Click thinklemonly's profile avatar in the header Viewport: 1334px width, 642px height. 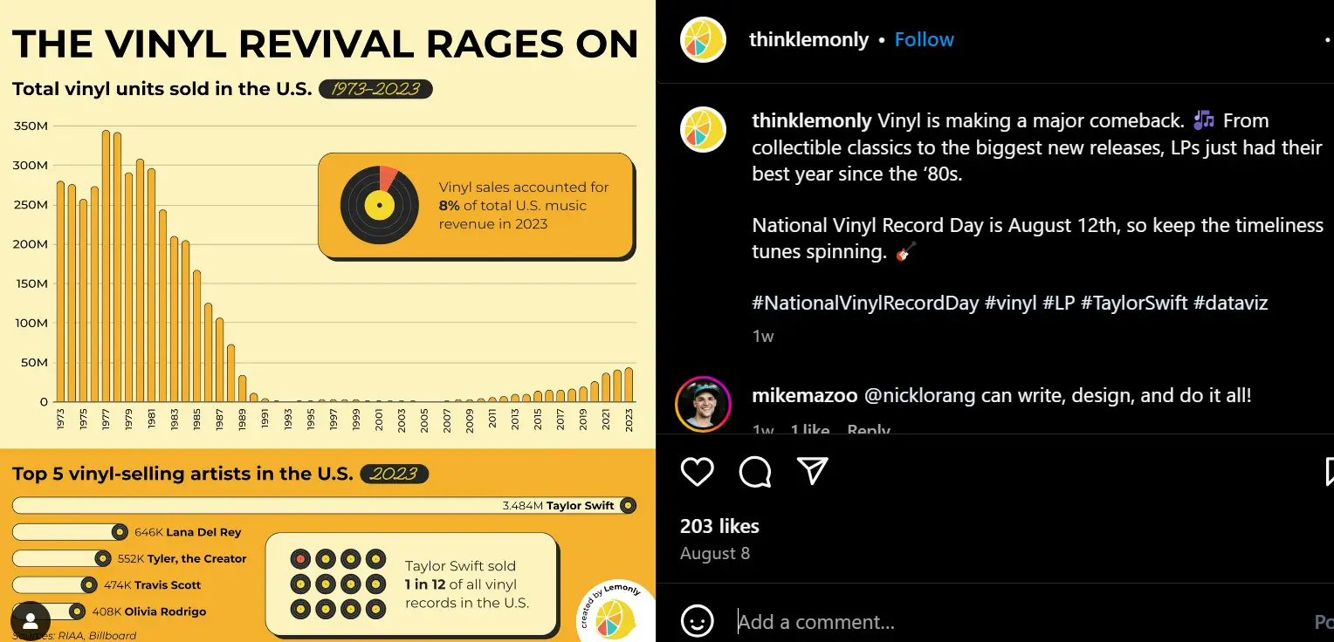click(x=703, y=39)
